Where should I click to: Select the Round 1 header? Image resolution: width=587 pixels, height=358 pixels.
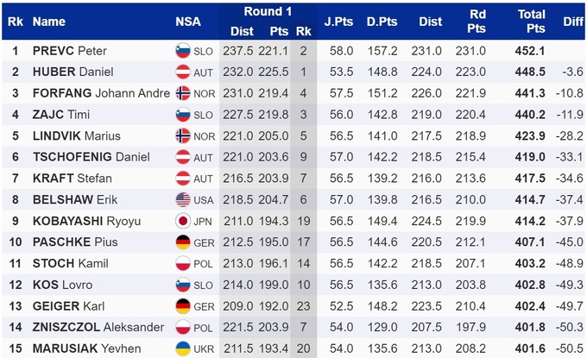point(268,11)
